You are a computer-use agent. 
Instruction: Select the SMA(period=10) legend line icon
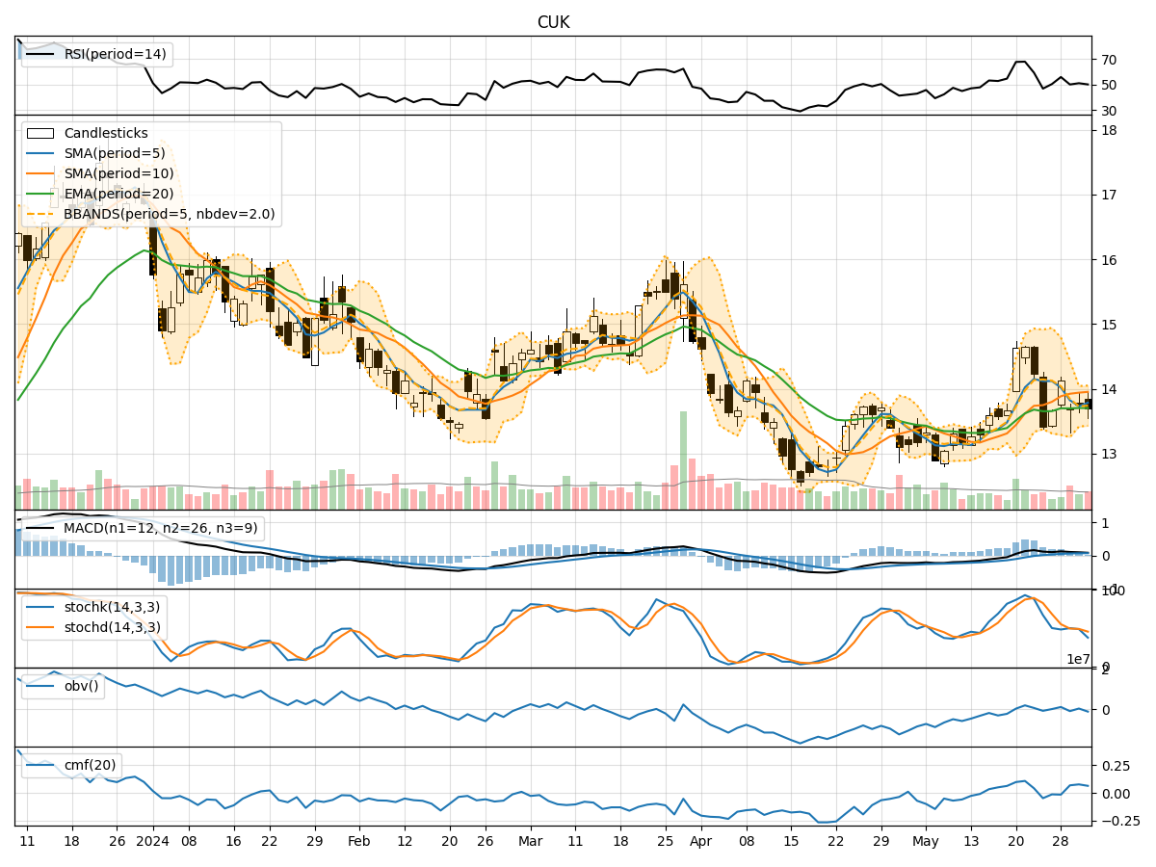click(x=39, y=171)
